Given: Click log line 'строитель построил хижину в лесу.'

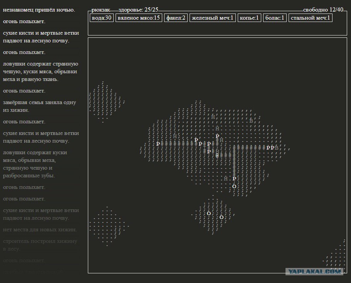Looking at the screenshot, I should click(40, 245).
